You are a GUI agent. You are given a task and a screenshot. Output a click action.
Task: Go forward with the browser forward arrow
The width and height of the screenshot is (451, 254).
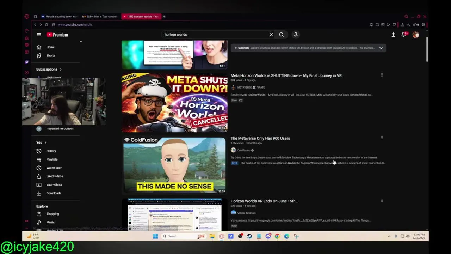coord(41,25)
